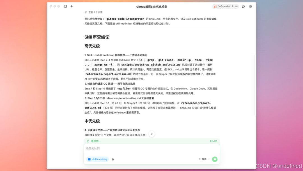Viewport: 303px width, 171px height.
Task: Start a new chat with plus icon
Action: click(72, 6)
